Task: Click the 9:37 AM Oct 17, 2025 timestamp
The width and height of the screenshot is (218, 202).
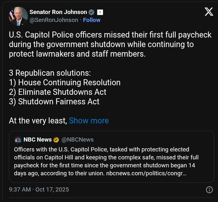Action: point(39,190)
